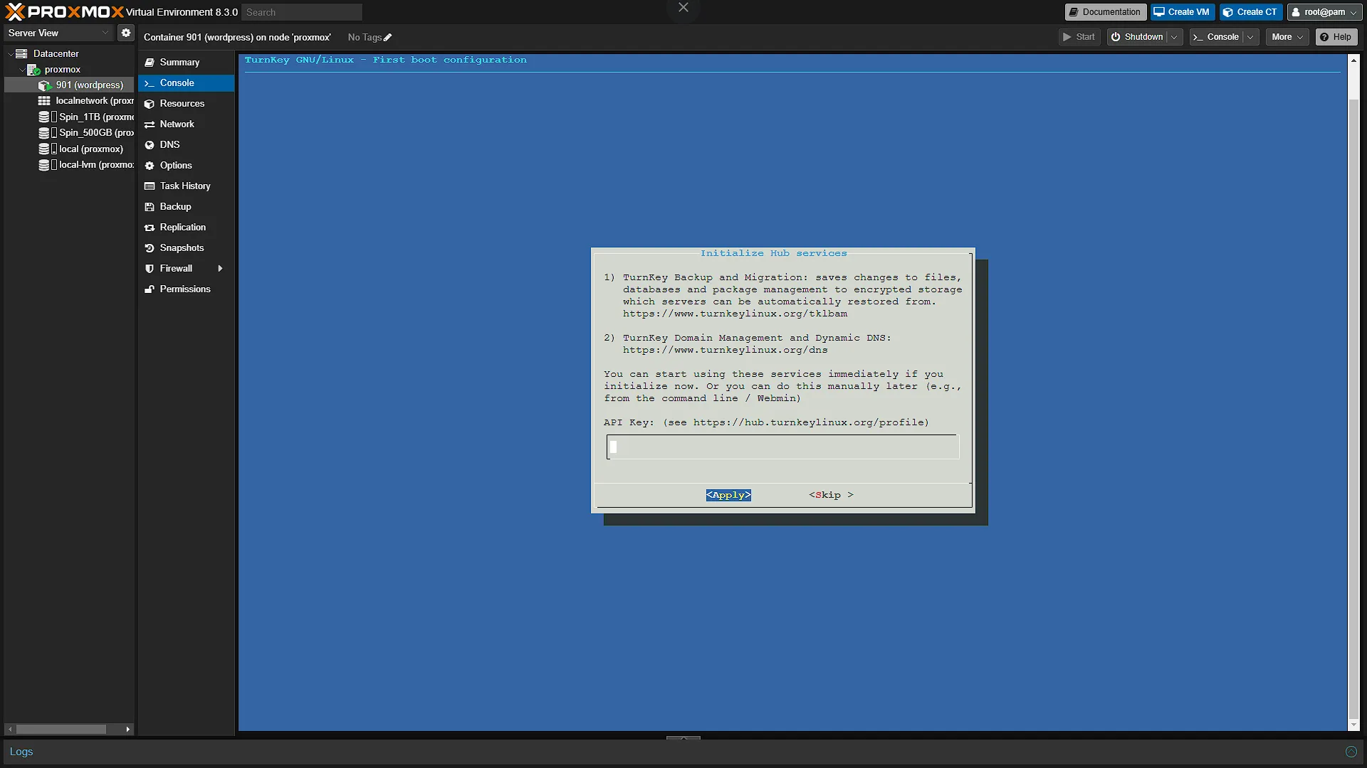Select the Console menu item
This screenshot has width=1367, height=768.
click(x=186, y=82)
